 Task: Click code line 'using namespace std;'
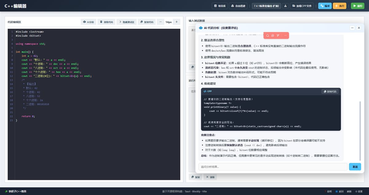[x=30, y=44]
